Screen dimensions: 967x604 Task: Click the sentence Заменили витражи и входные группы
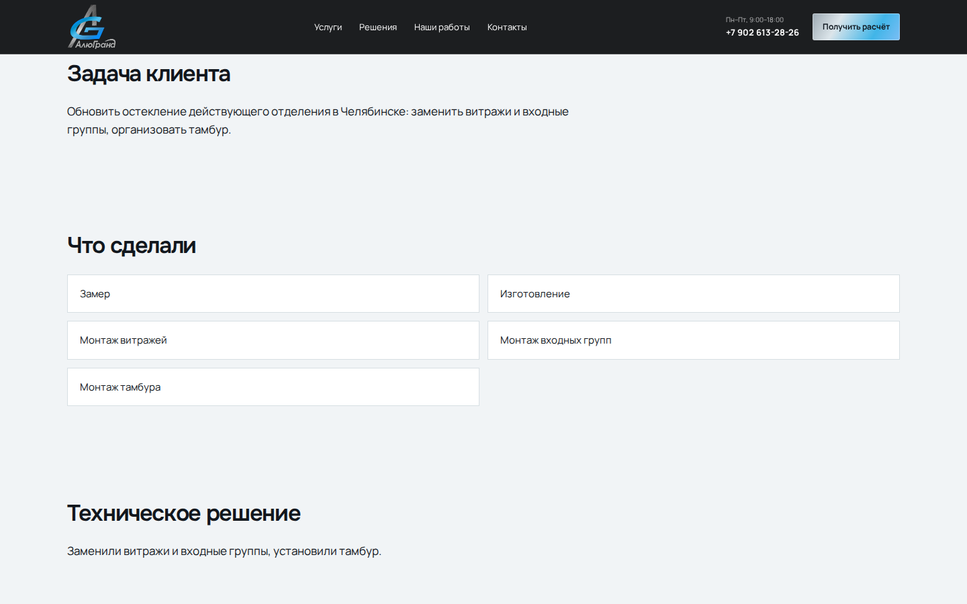point(224,551)
